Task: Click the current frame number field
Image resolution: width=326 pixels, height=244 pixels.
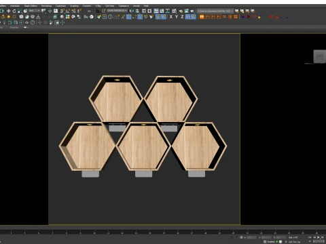Action: [x=319, y=242]
